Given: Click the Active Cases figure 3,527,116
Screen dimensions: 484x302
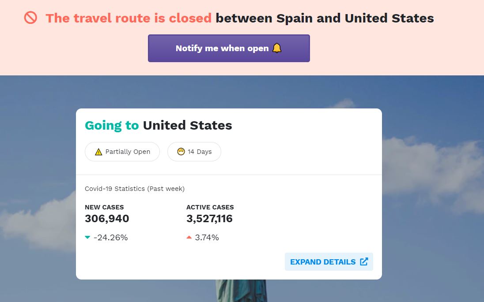Looking at the screenshot, I should coord(209,219).
